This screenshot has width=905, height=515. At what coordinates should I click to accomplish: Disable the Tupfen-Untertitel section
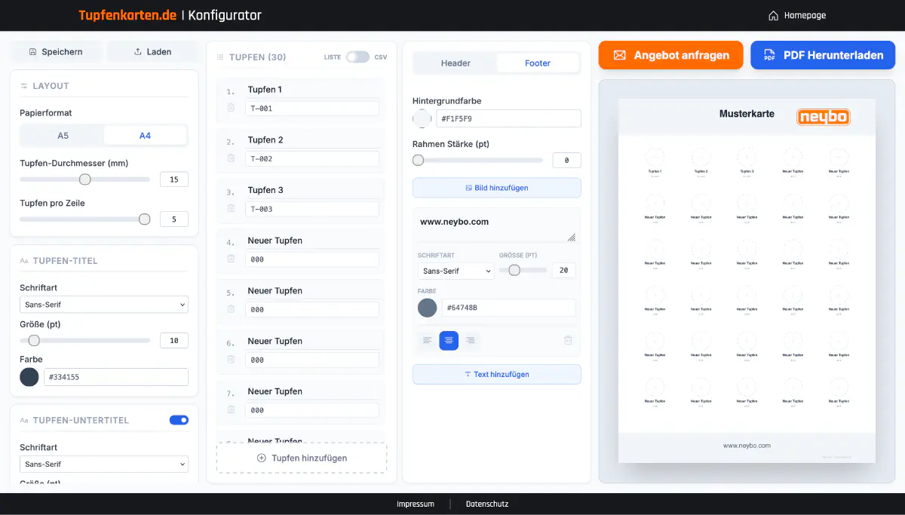(x=179, y=420)
